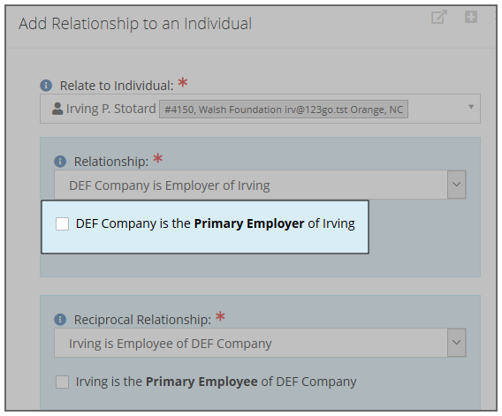Click the plus icon in dialog header
Screen dimensions: 502x416
[x=470, y=17]
